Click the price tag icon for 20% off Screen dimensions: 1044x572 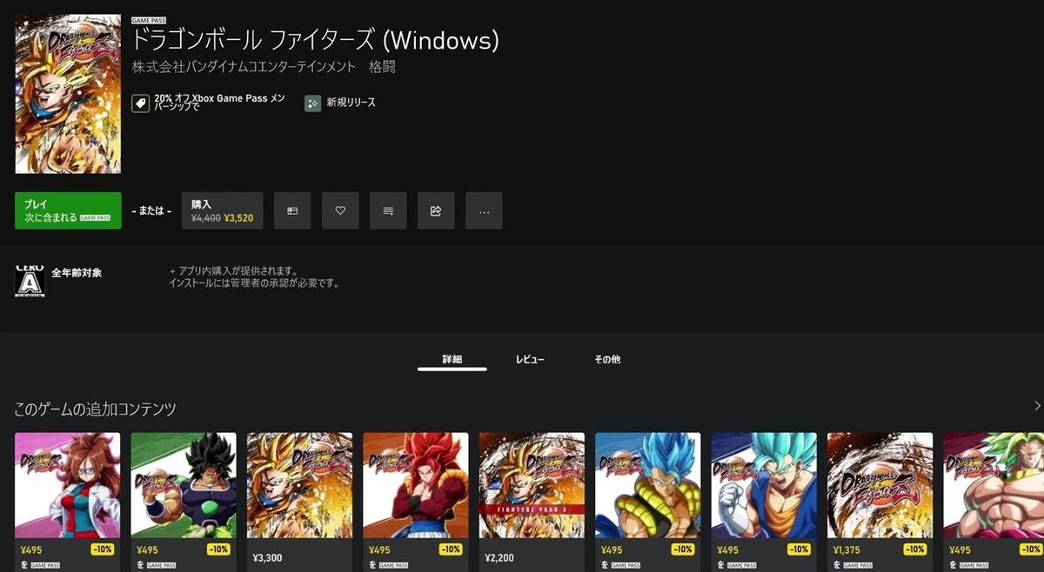pos(140,103)
